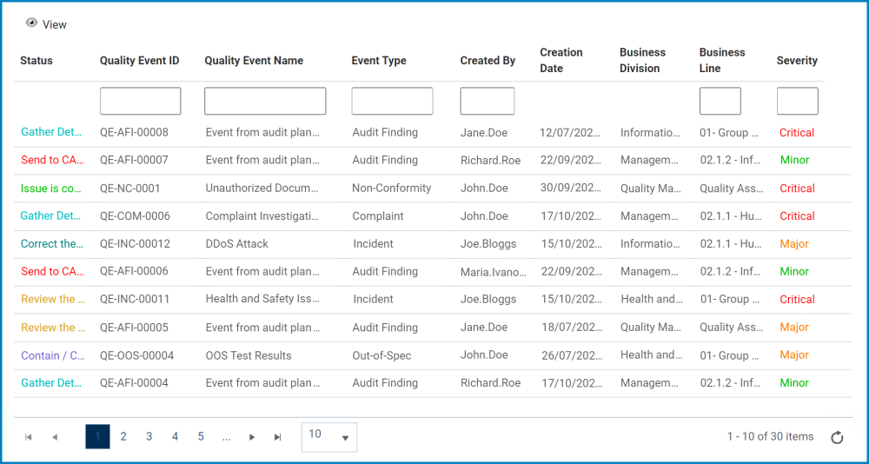
Task: Sort by Created By column header
Action: tap(488, 61)
